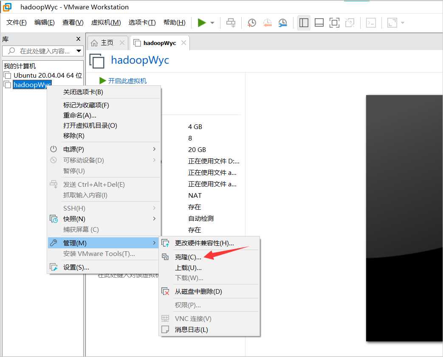Choose 从磁盘中删除(D) in submenu
This screenshot has width=443, height=357.
(209, 292)
